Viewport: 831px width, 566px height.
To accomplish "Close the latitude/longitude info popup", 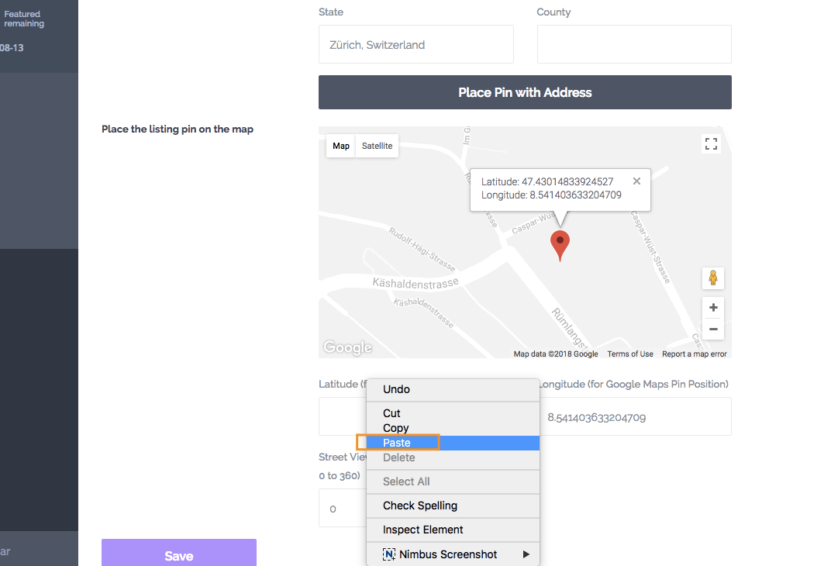I will point(636,181).
